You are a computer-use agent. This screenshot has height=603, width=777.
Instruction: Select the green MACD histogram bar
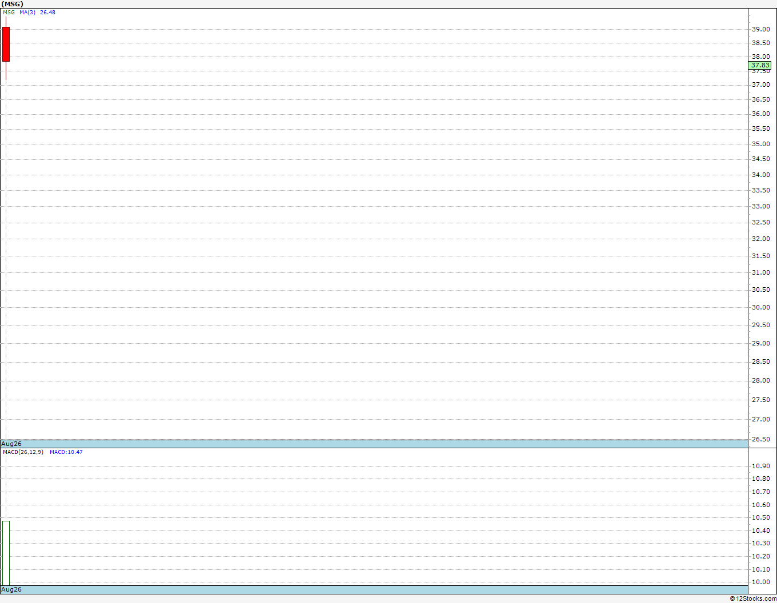click(x=6, y=553)
